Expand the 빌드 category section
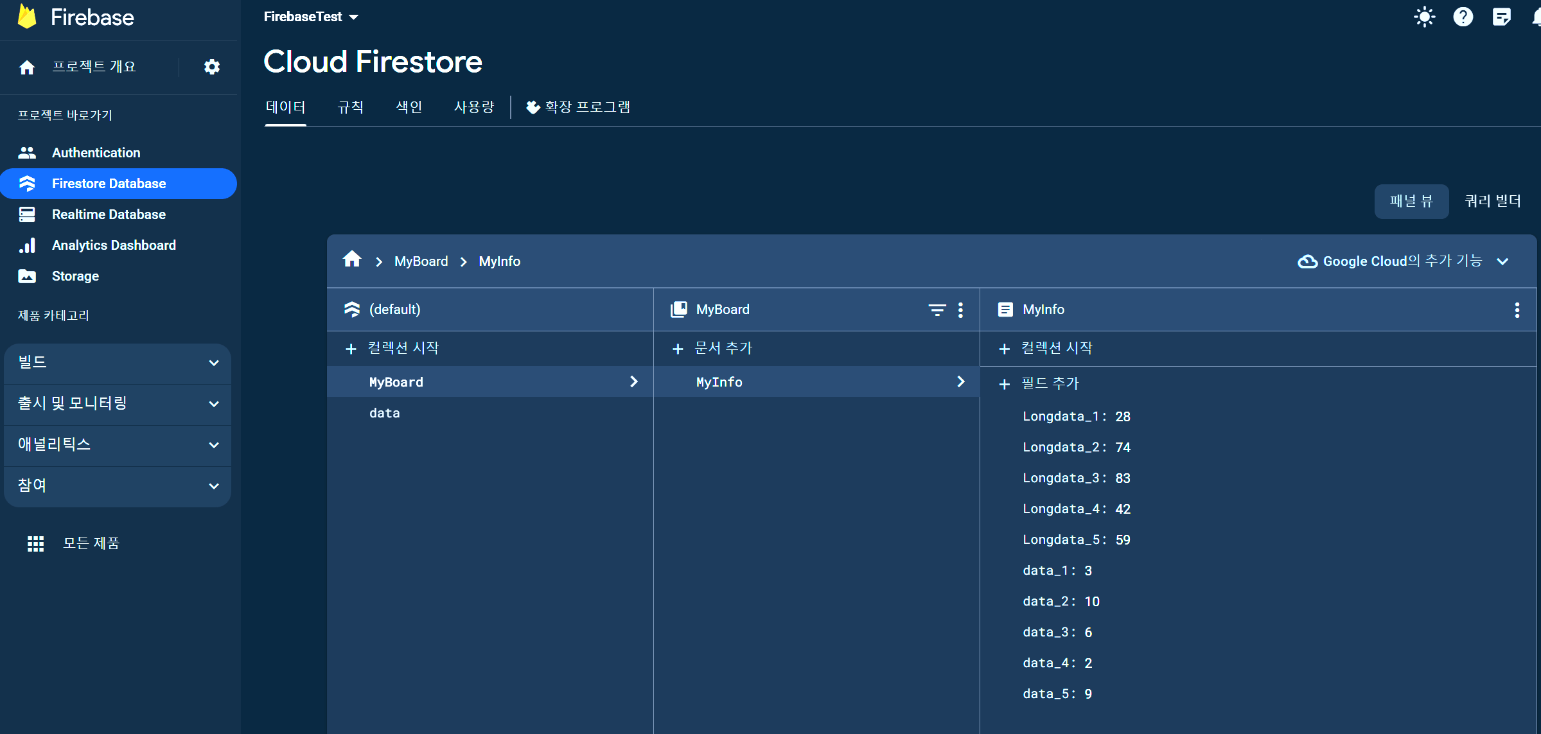1541x734 pixels. pyautogui.click(x=118, y=363)
